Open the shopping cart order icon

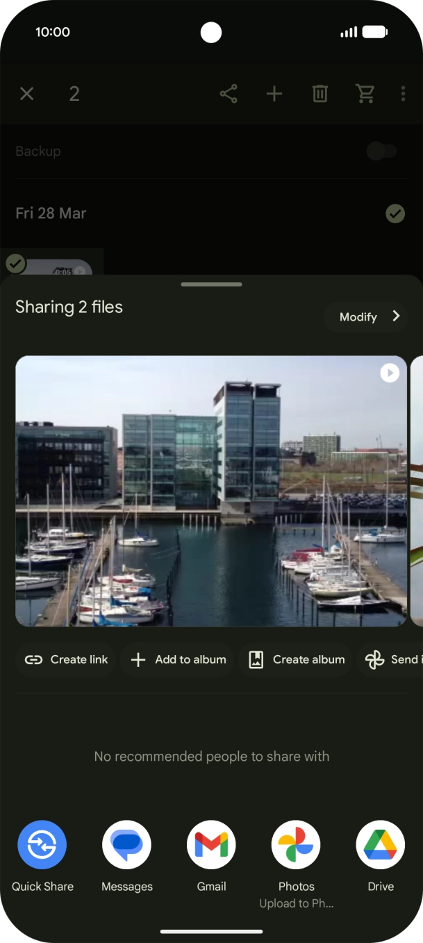365,94
